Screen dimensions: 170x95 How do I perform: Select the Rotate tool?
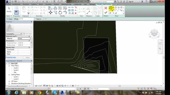coord(60,12)
